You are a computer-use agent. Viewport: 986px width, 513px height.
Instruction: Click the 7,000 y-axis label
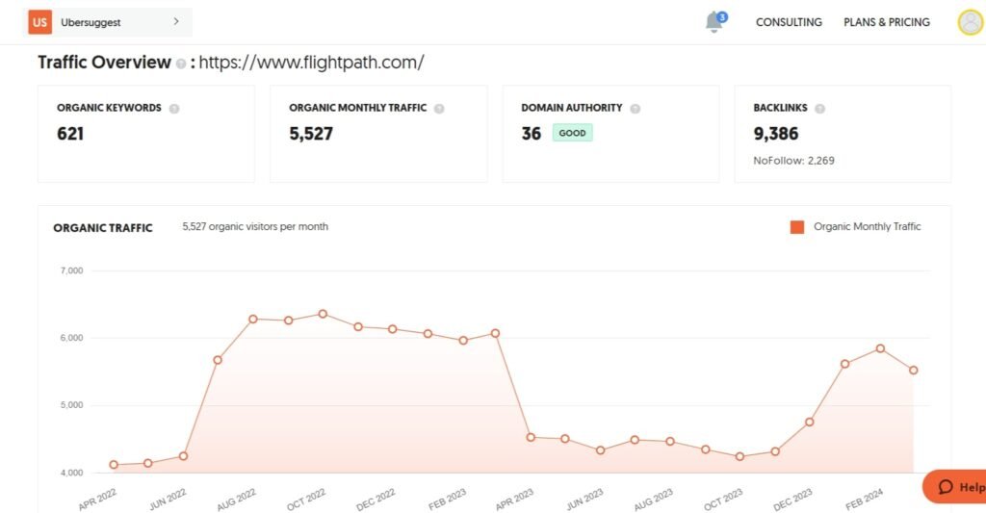(x=71, y=270)
